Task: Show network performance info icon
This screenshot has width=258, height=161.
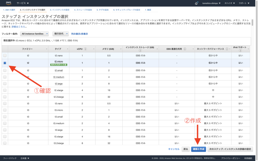Action: point(227,49)
